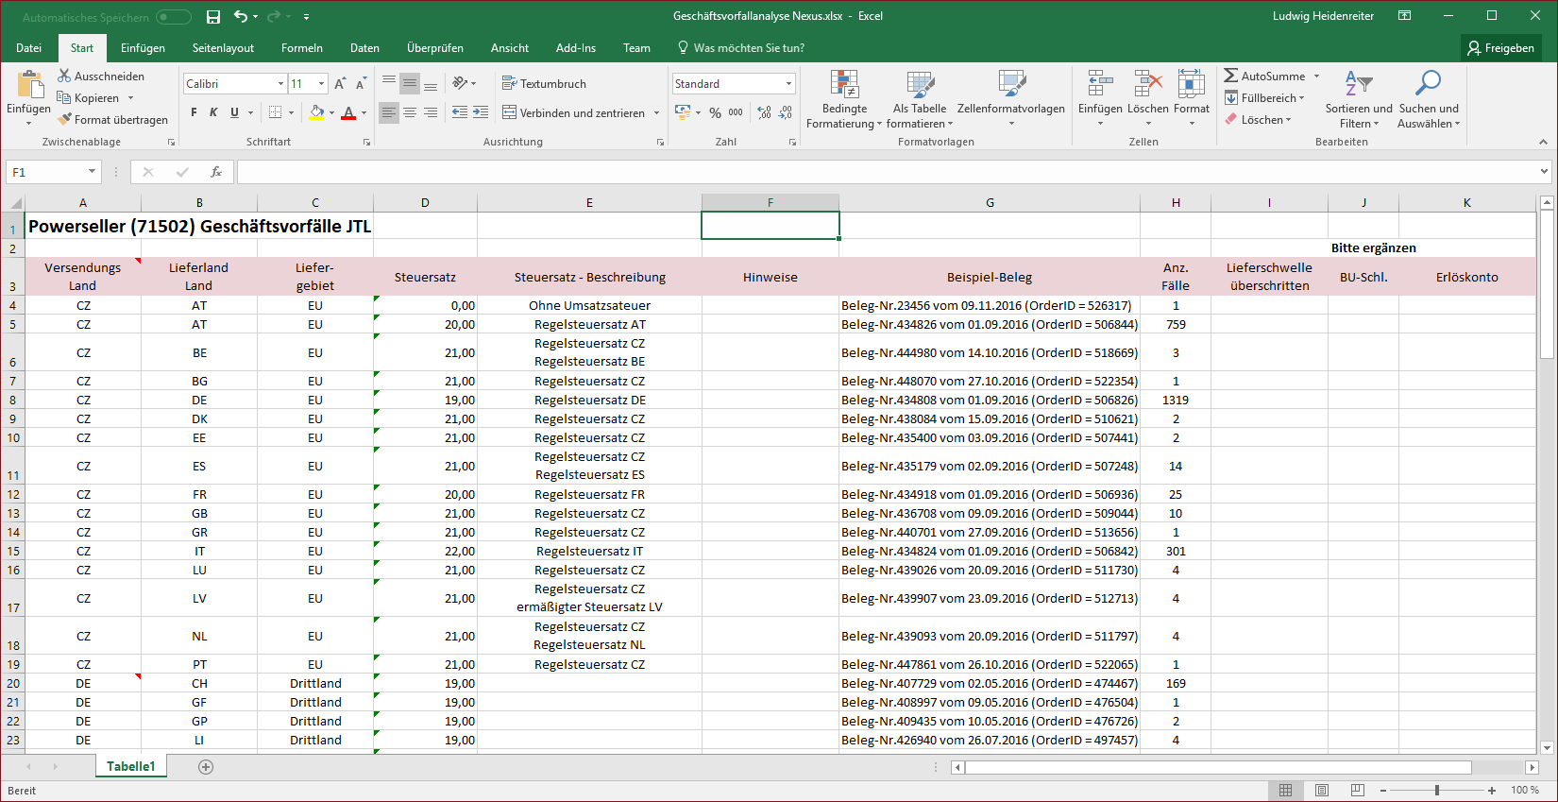Expand AutoSumme dropdown arrow
Image resolution: width=1558 pixels, height=802 pixels.
tap(1316, 76)
